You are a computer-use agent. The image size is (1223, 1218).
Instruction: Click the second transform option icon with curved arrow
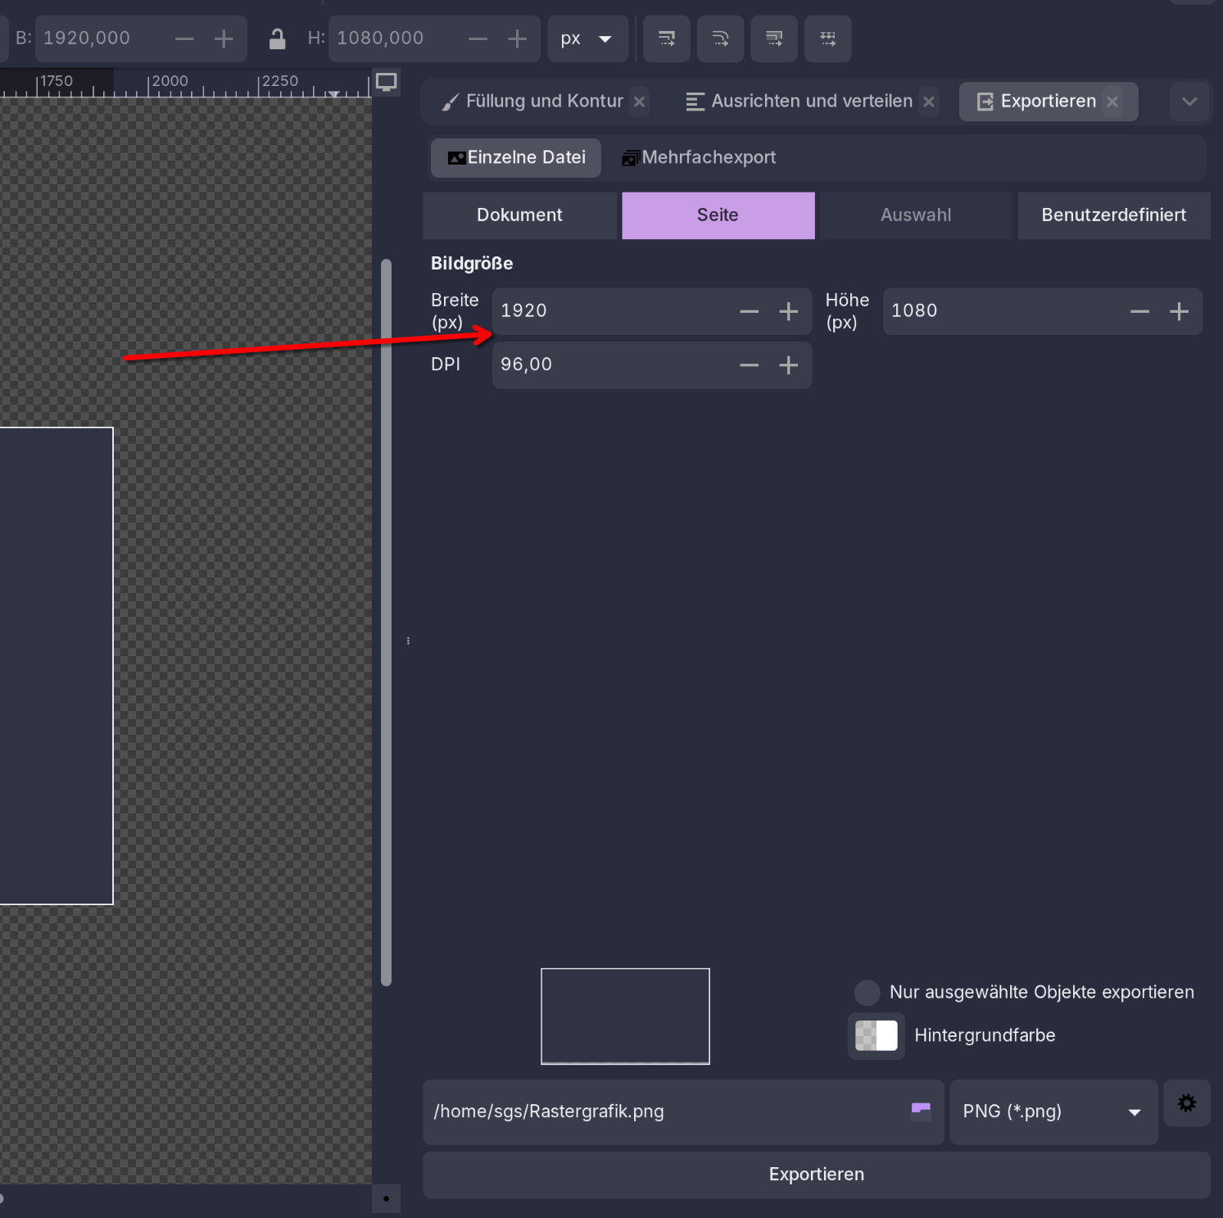tap(720, 38)
